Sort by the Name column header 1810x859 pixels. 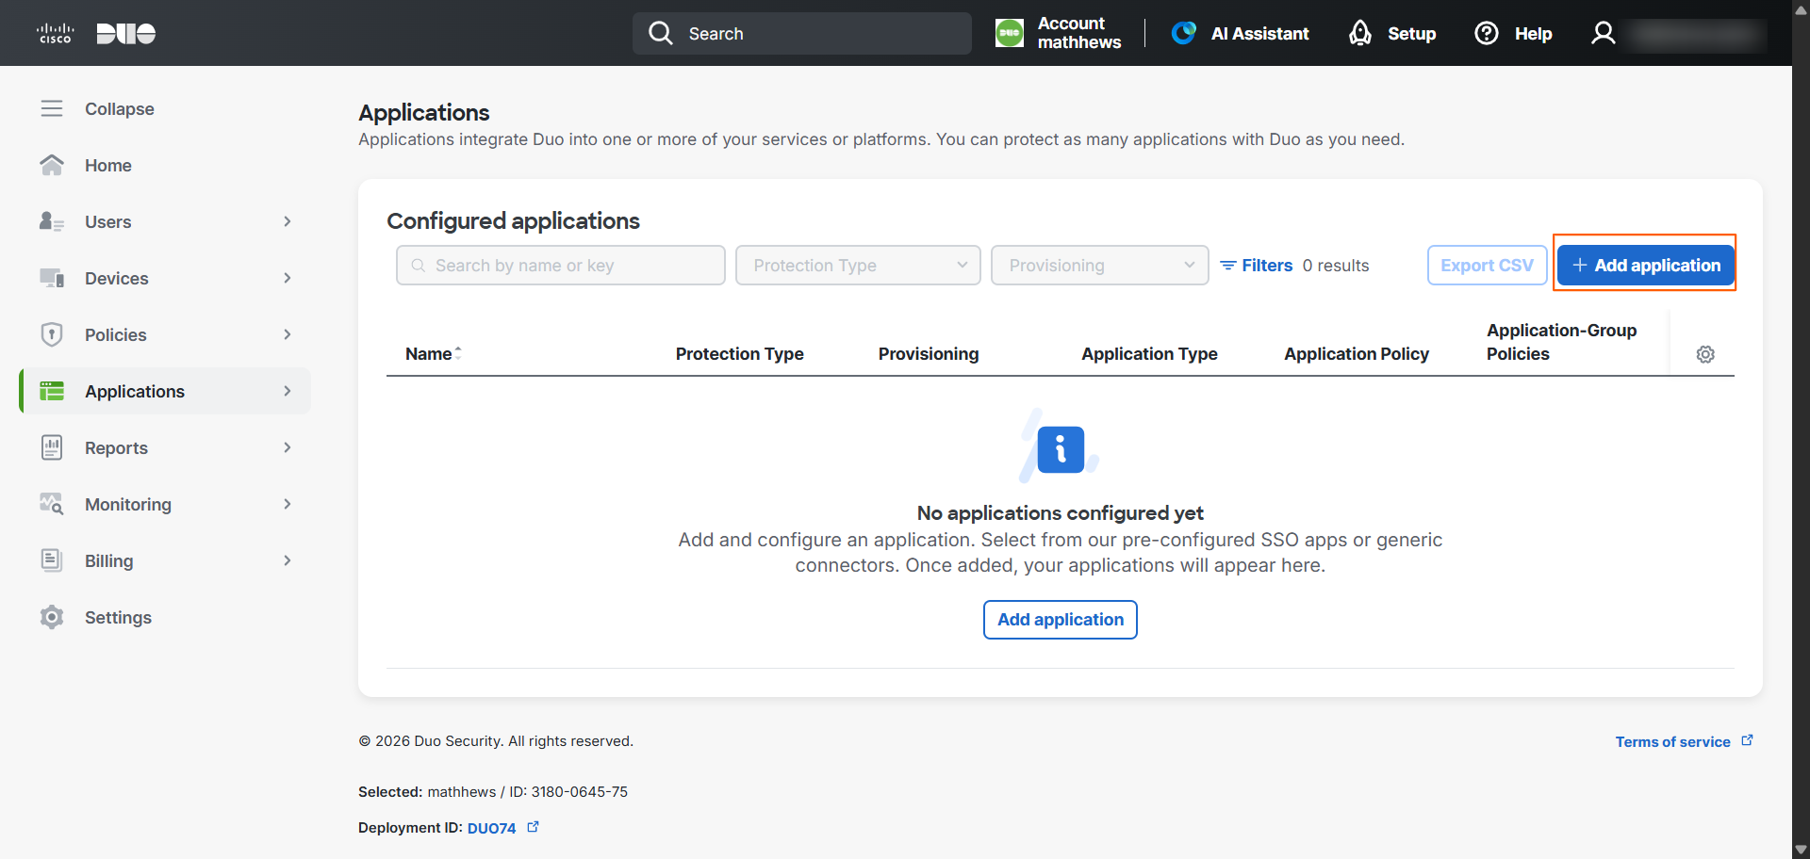434,354
